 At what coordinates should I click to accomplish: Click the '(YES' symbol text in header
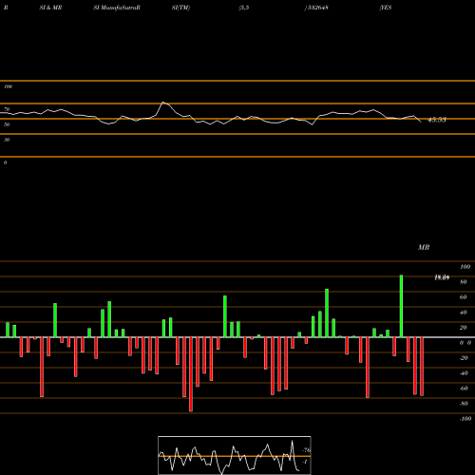[386, 8]
